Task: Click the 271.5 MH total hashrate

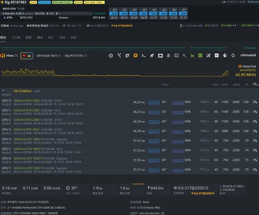Action: click(99, 18)
